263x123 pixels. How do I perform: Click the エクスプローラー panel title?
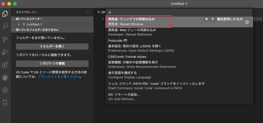tap(27, 12)
